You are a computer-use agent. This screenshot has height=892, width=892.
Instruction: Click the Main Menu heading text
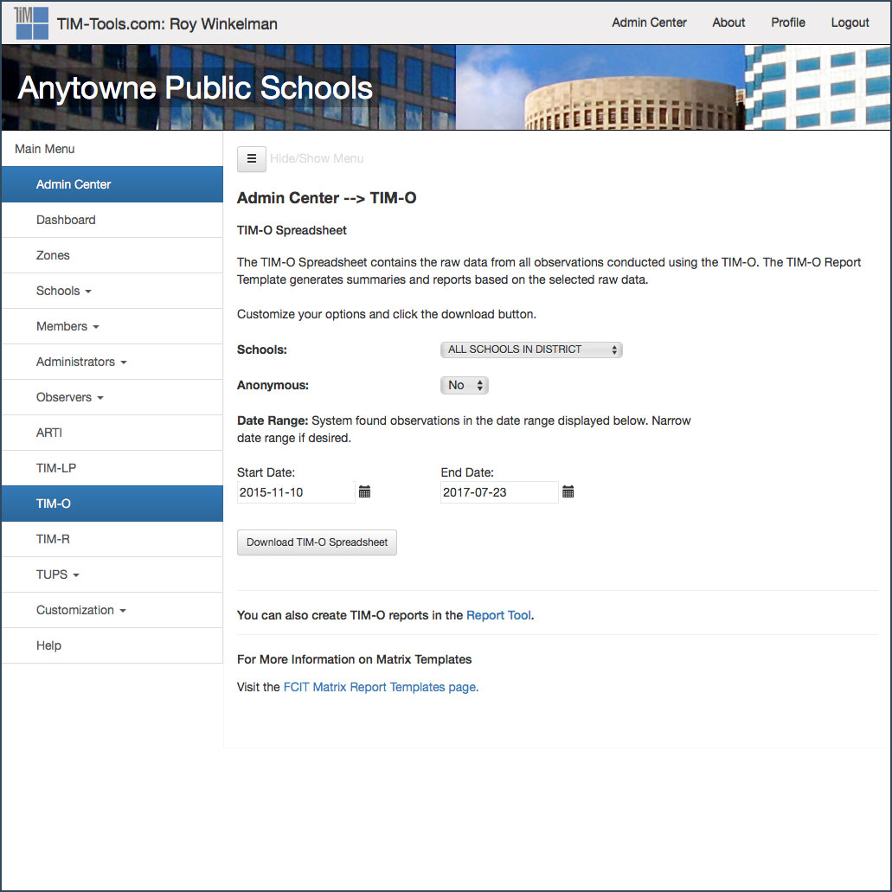(44, 149)
